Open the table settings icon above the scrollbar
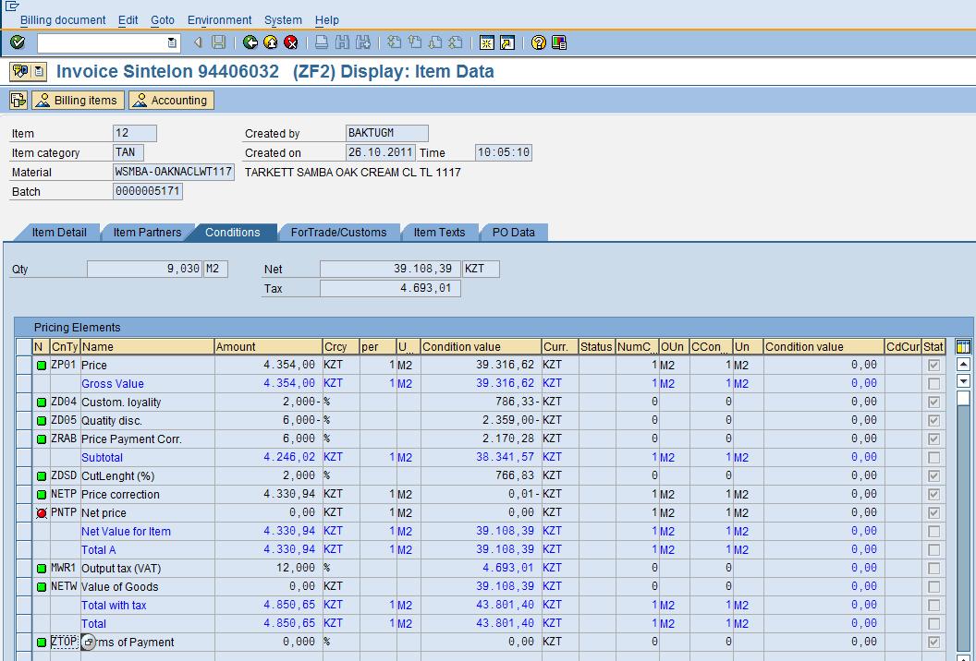 click(x=963, y=347)
